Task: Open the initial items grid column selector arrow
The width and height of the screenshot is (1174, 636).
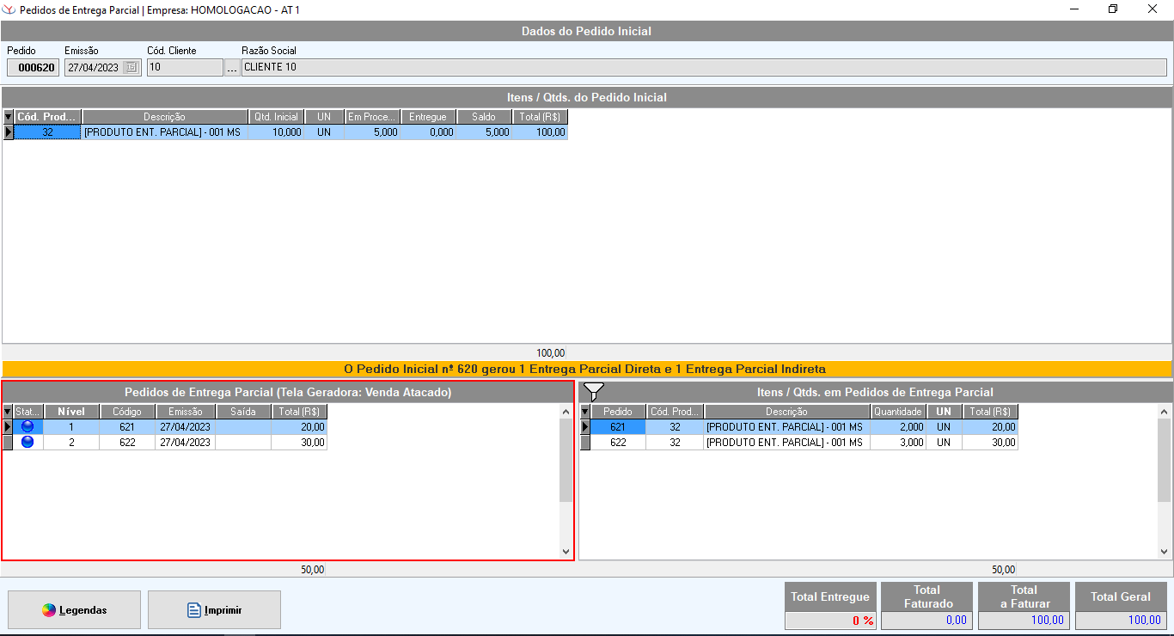Action: (x=9, y=117)
